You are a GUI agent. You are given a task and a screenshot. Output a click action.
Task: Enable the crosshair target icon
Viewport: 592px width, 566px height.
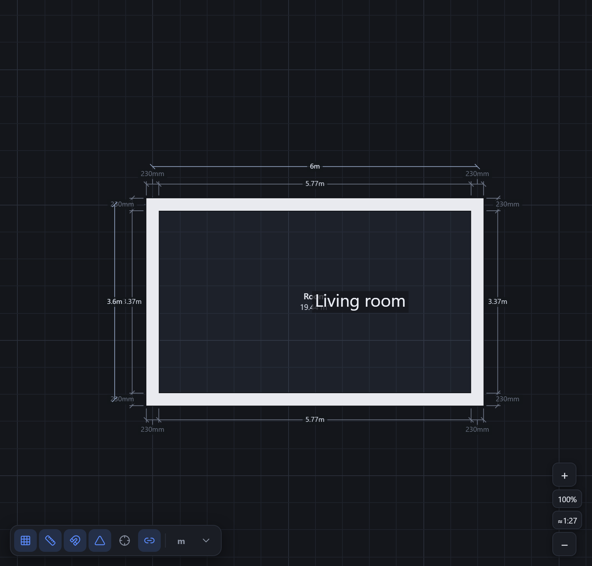tap(125, 540)
